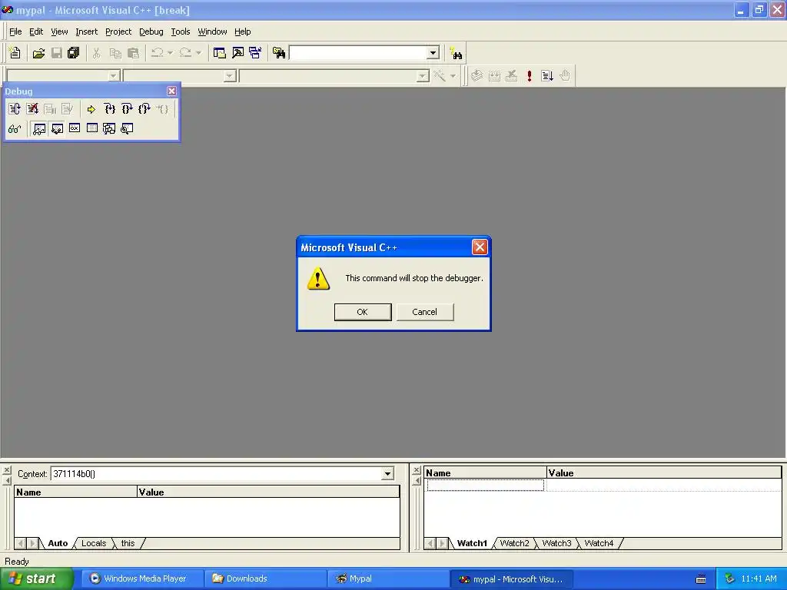The height and width of the screenshot is (590, 787).
Task: Select the this tab in Variables panel
Action: pyautogui.click(x=128, y=543)
